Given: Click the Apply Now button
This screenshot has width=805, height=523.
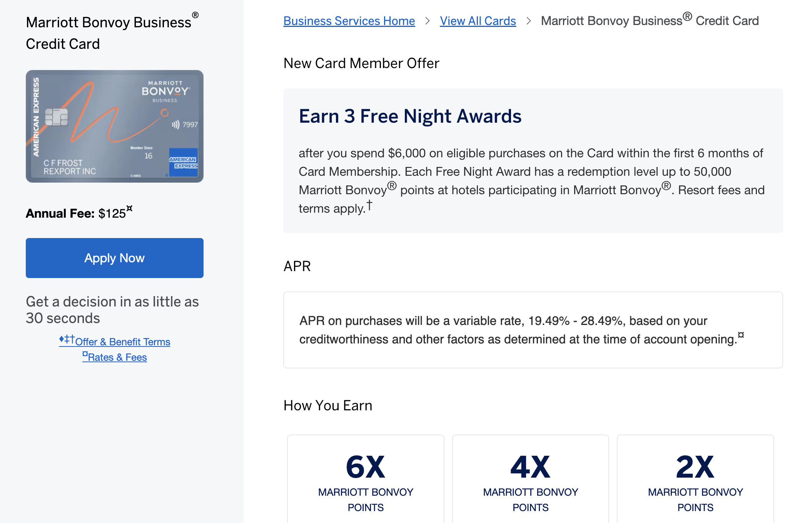Looking at the screenshot, I should point(114,258).
